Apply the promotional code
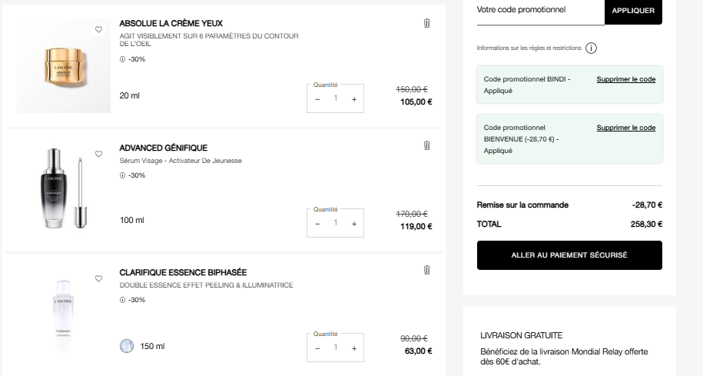Image resolution: width=703 pixels, height=376 pixels. (633, 11)
